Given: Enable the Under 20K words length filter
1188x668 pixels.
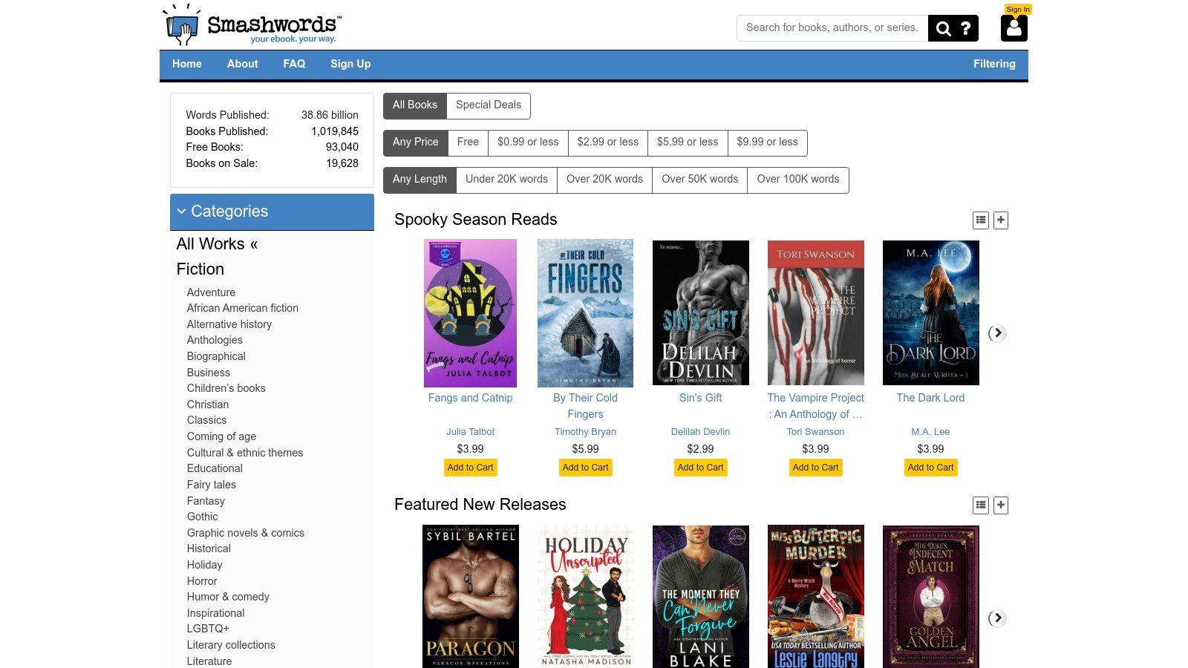Looking at the screenshot, I should pos(506,179).
